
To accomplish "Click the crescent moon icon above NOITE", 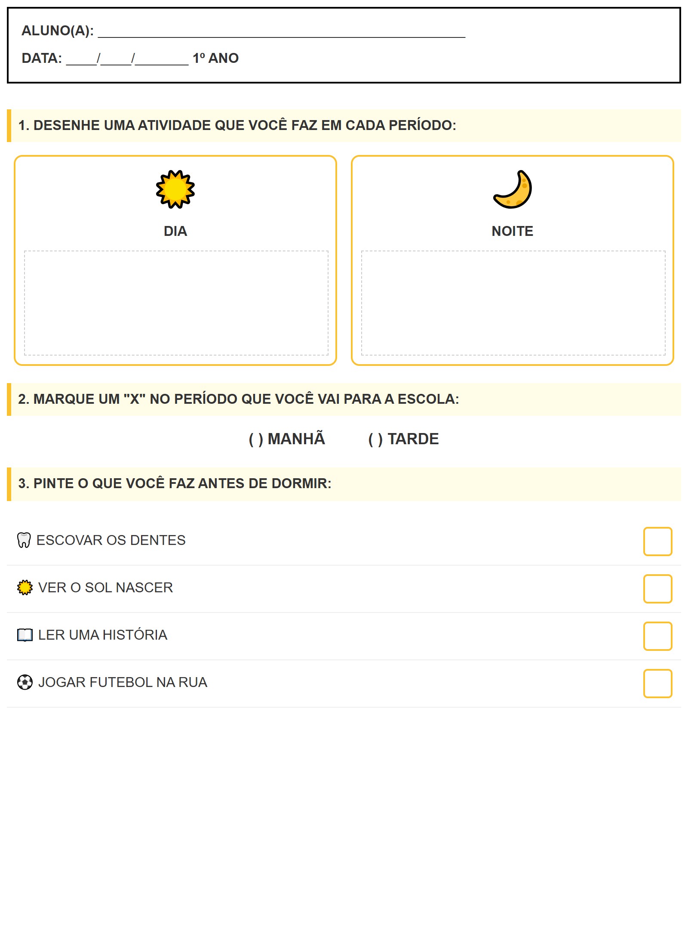I will 513,189.
